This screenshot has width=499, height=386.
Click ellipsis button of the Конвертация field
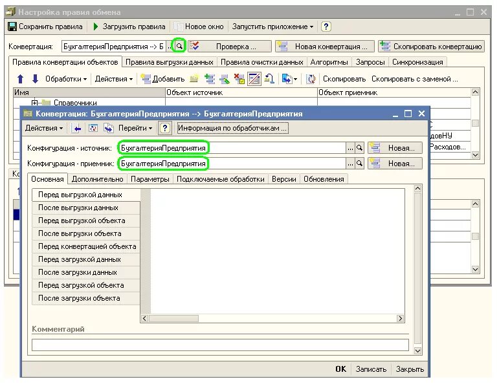tap(170, 47)
